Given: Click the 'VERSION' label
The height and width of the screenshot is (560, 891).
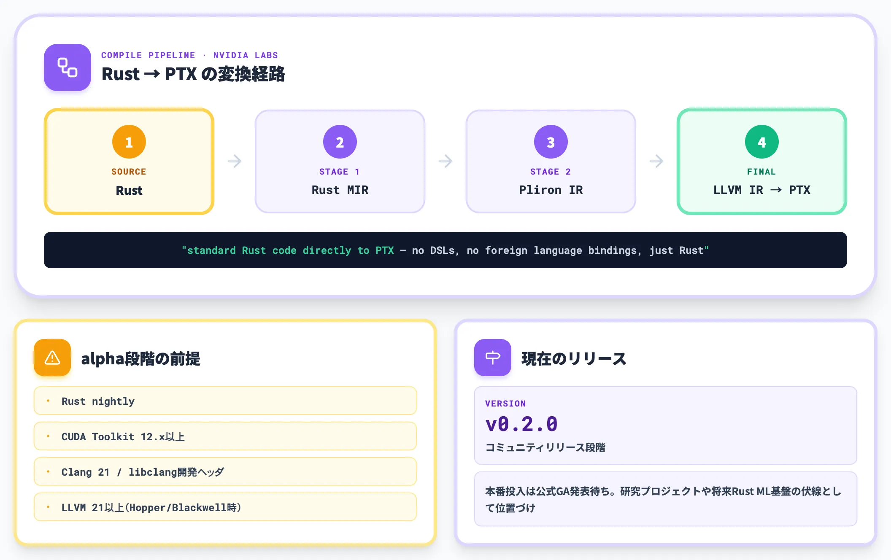Looking at the screenshot, I should pos(505,404).
